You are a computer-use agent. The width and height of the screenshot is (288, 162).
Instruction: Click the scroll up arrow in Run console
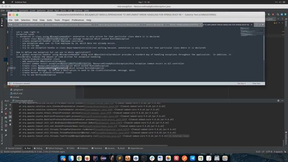(10, 105)
